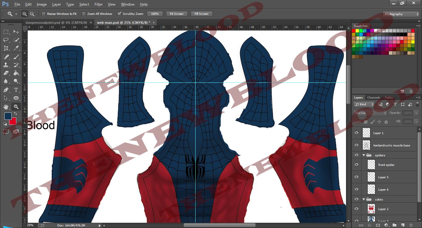Select the Ellipse shape tool
The width and height of the screenshot is (422, 228).
[x=16, y=98]
